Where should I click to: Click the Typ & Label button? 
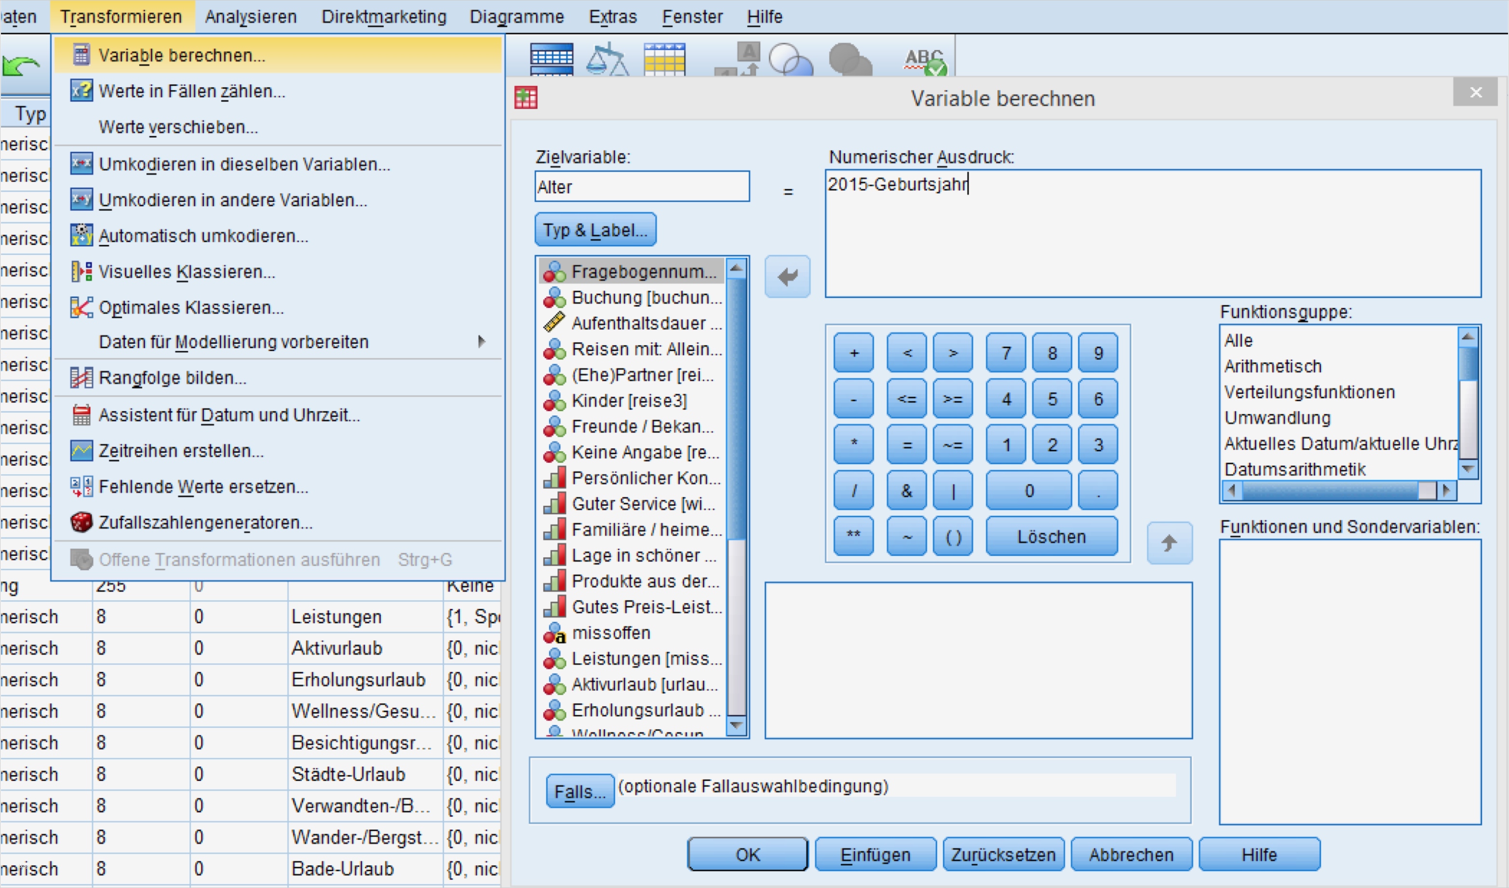594,230
